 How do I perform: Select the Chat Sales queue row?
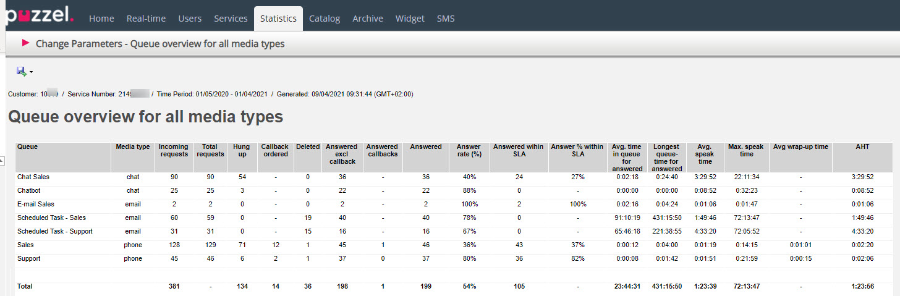coord(33,177)
